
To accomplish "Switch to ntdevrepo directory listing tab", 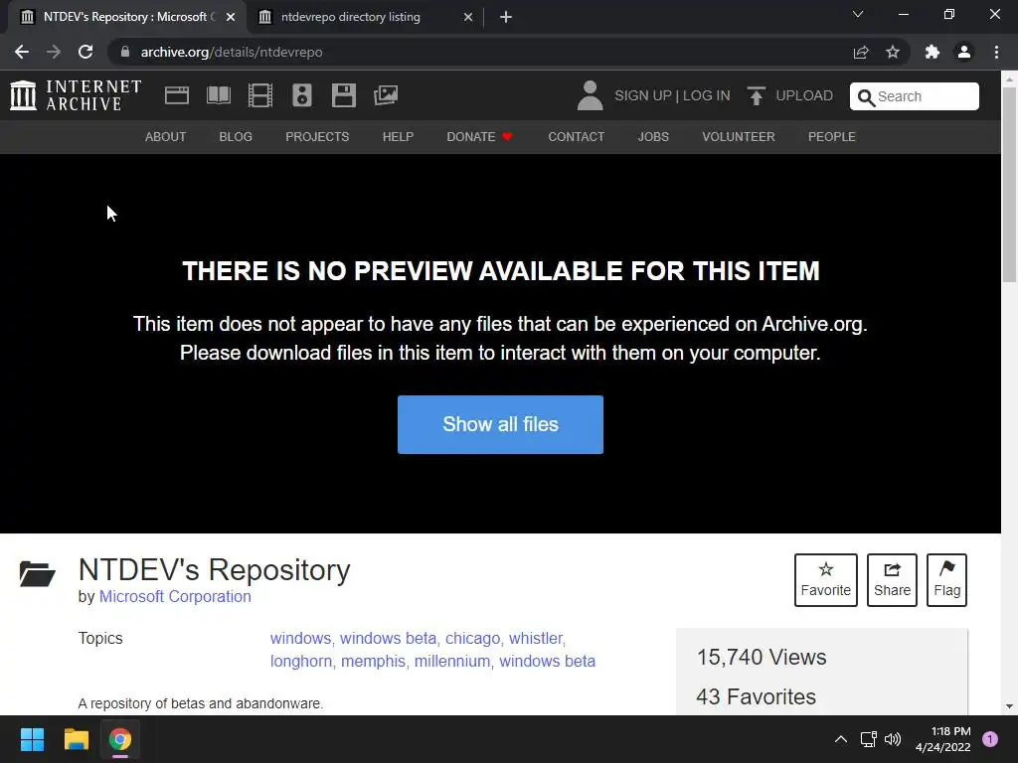I will [366, 17].
